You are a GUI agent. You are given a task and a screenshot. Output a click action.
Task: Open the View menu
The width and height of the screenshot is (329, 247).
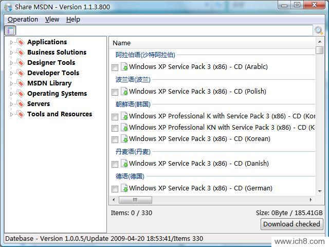[52, 20]
